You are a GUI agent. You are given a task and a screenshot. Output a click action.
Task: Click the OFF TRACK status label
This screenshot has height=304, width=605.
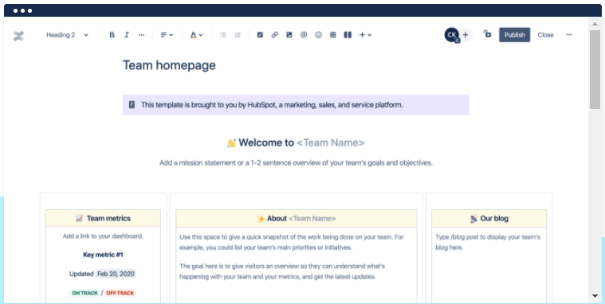120,293
